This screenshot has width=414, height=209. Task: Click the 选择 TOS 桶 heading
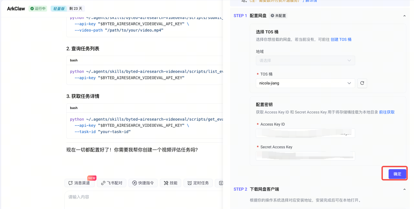tap(267, 32)
